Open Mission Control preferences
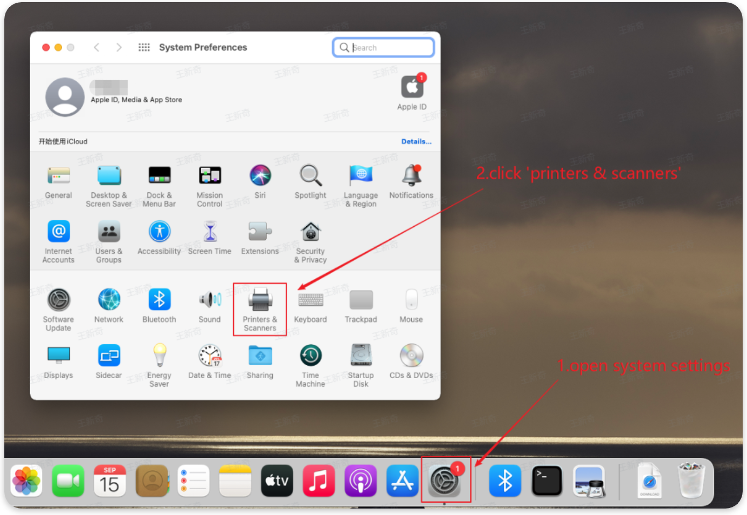Image resolution: width=747 pixels, height=515 pixels. pos(210,176)
